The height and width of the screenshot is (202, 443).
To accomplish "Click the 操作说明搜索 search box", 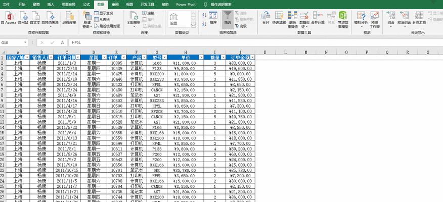I will tap(221, 5).
